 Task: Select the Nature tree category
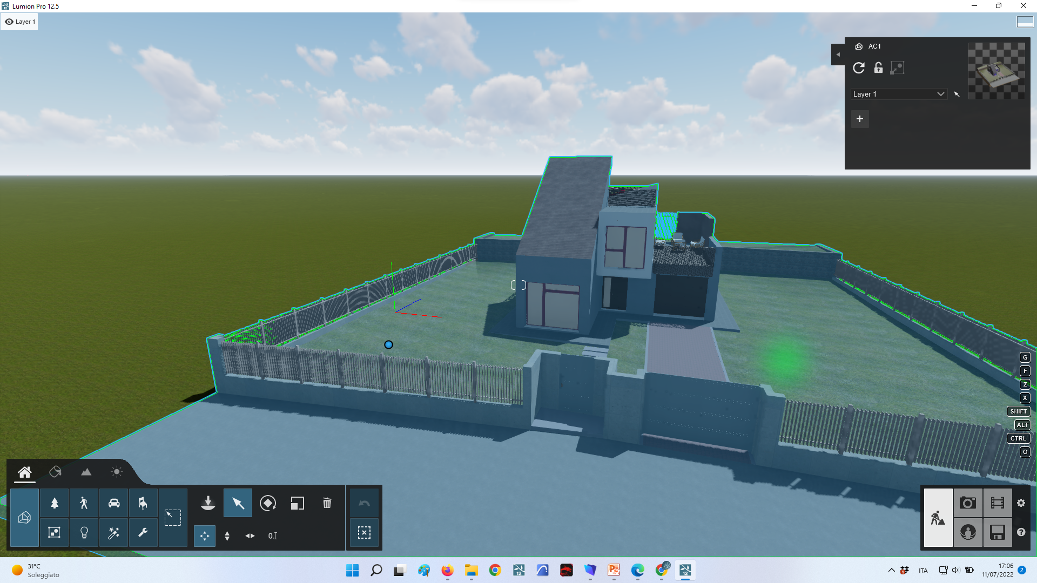tap(55, 503)
